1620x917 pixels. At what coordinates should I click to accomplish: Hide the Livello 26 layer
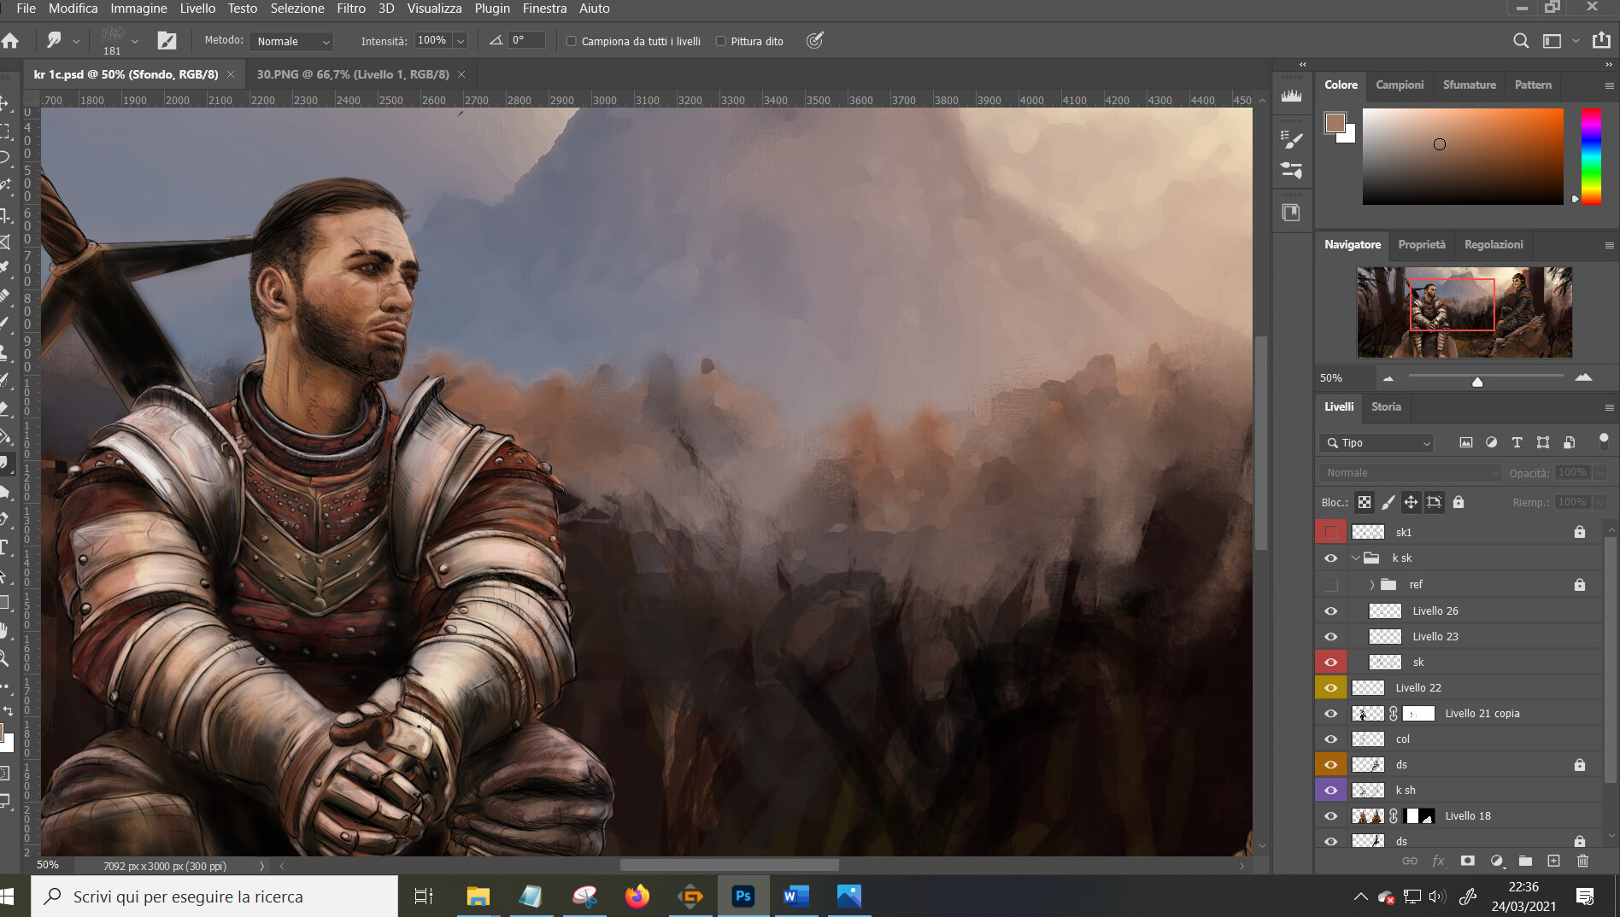1330,610
